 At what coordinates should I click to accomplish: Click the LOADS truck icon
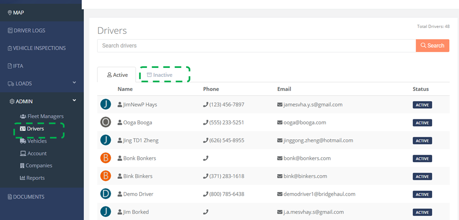click(11, 84)
